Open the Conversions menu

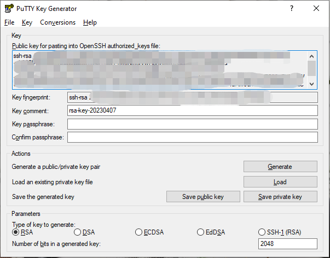pos(57,22)
